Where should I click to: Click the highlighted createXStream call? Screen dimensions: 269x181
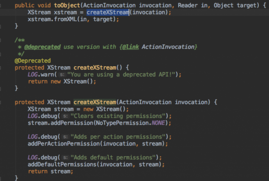tap(108, 12)
